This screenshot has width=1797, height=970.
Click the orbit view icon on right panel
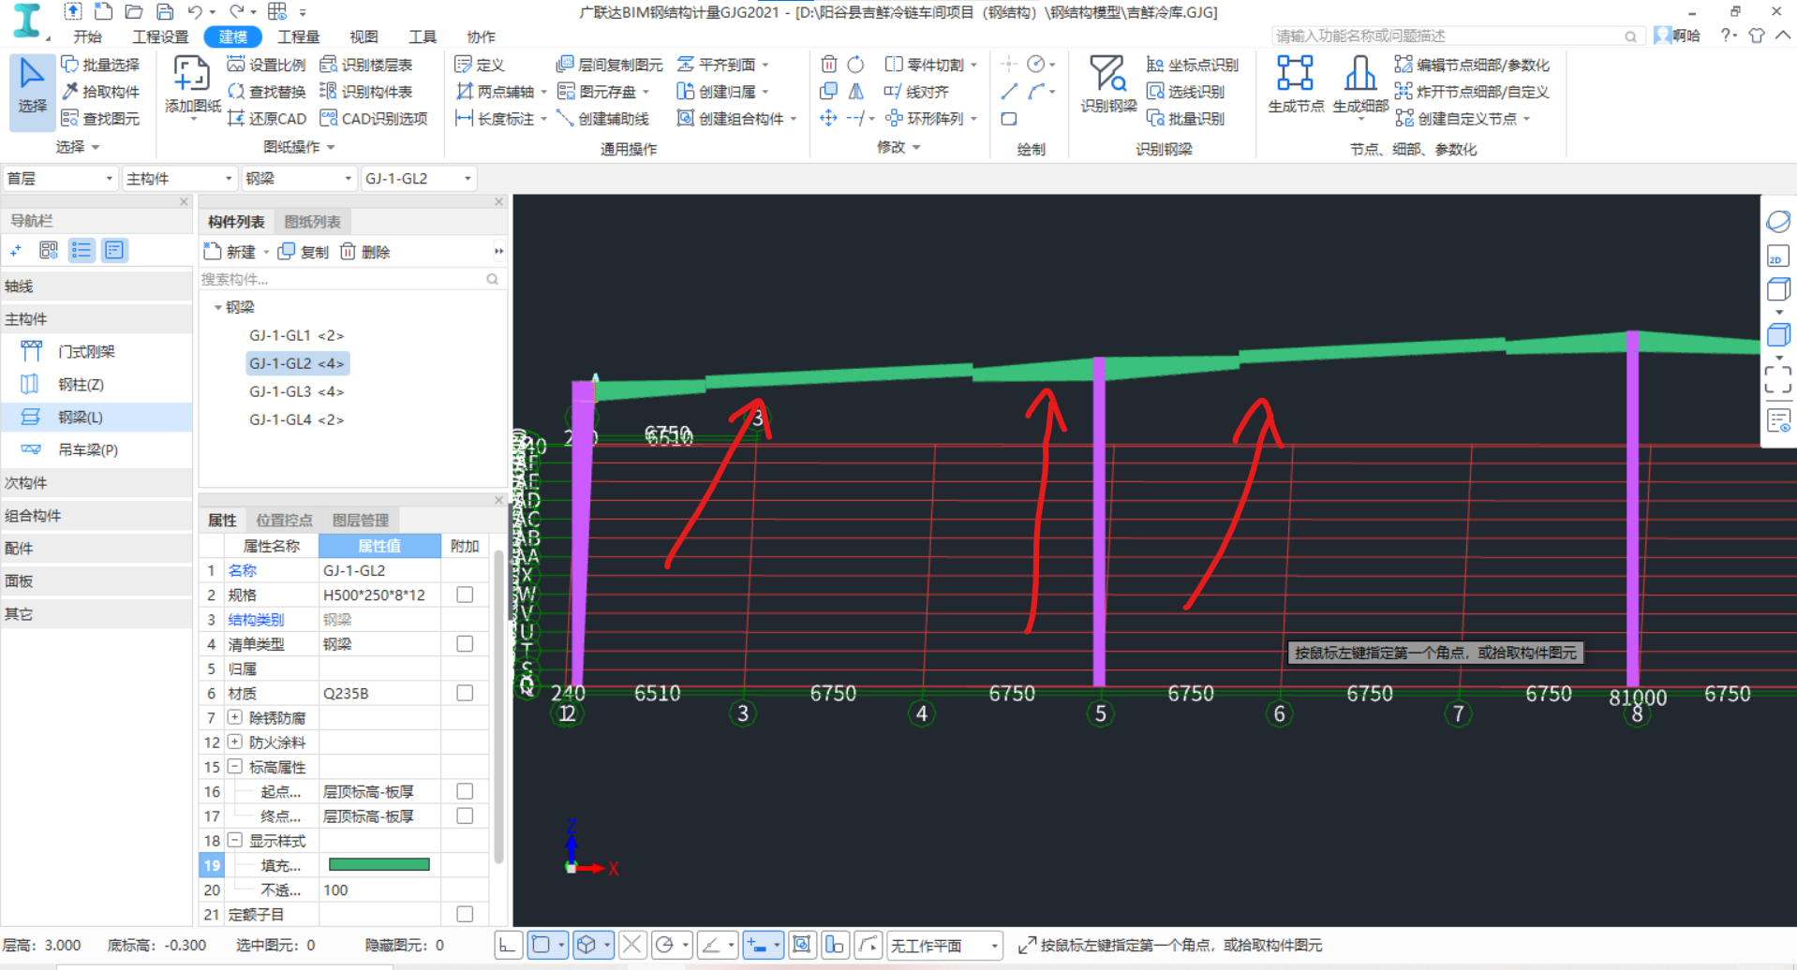[1777, 222]
